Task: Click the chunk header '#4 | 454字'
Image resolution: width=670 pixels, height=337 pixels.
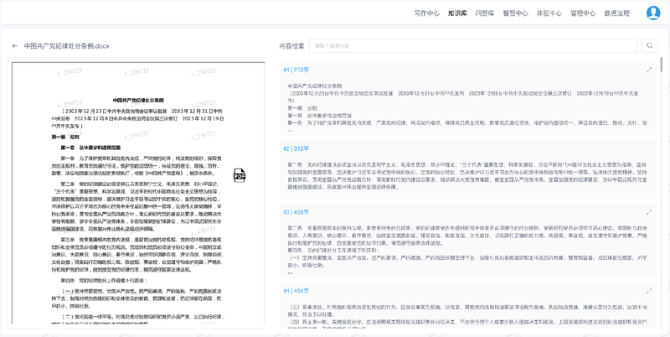Action: (x=296, y=291)
